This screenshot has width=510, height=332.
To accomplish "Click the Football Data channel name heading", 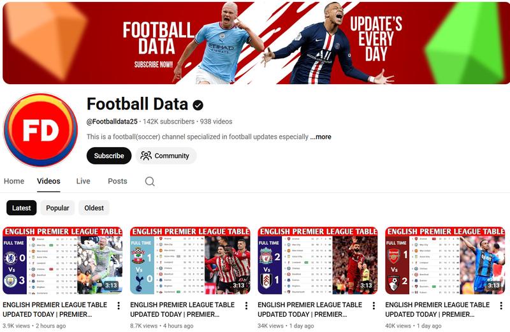I will pyautogui.click(x=137, y=104).
